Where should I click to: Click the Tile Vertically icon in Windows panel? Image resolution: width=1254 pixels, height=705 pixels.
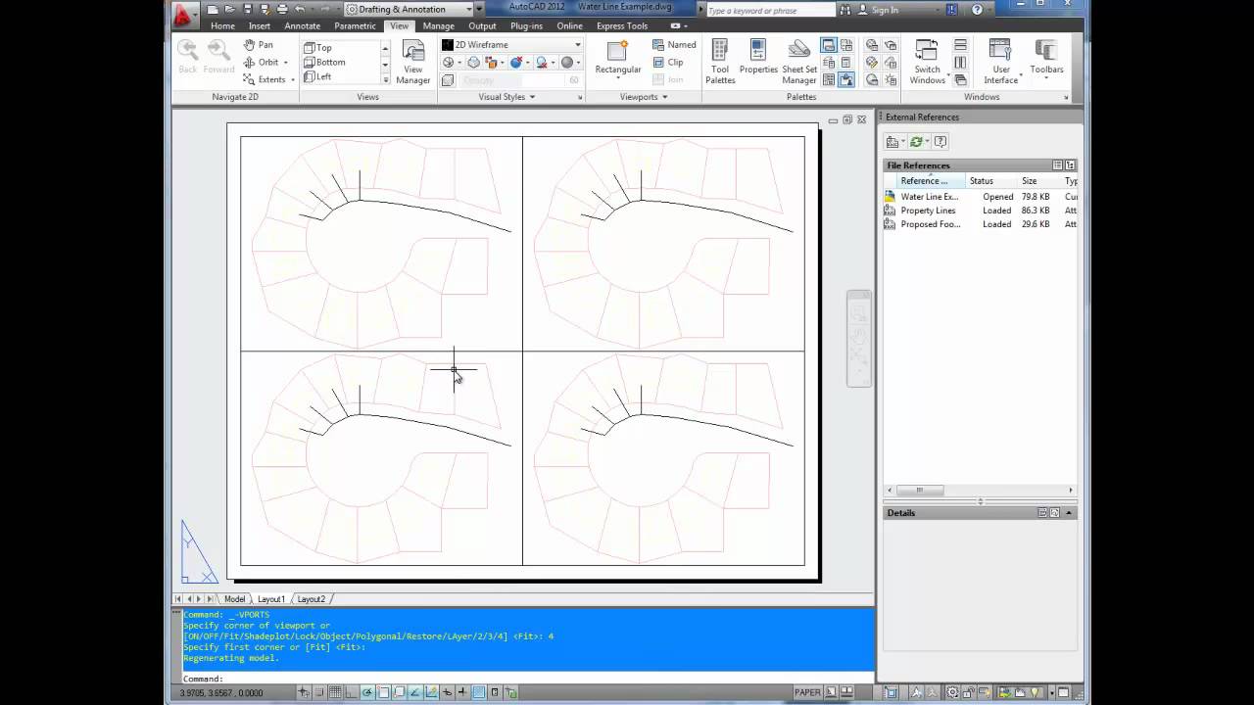[960, 63]
